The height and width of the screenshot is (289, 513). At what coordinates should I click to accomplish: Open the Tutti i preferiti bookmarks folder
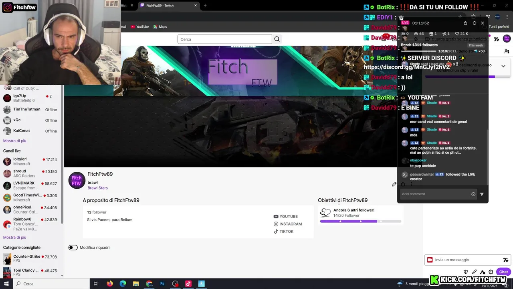498,27
